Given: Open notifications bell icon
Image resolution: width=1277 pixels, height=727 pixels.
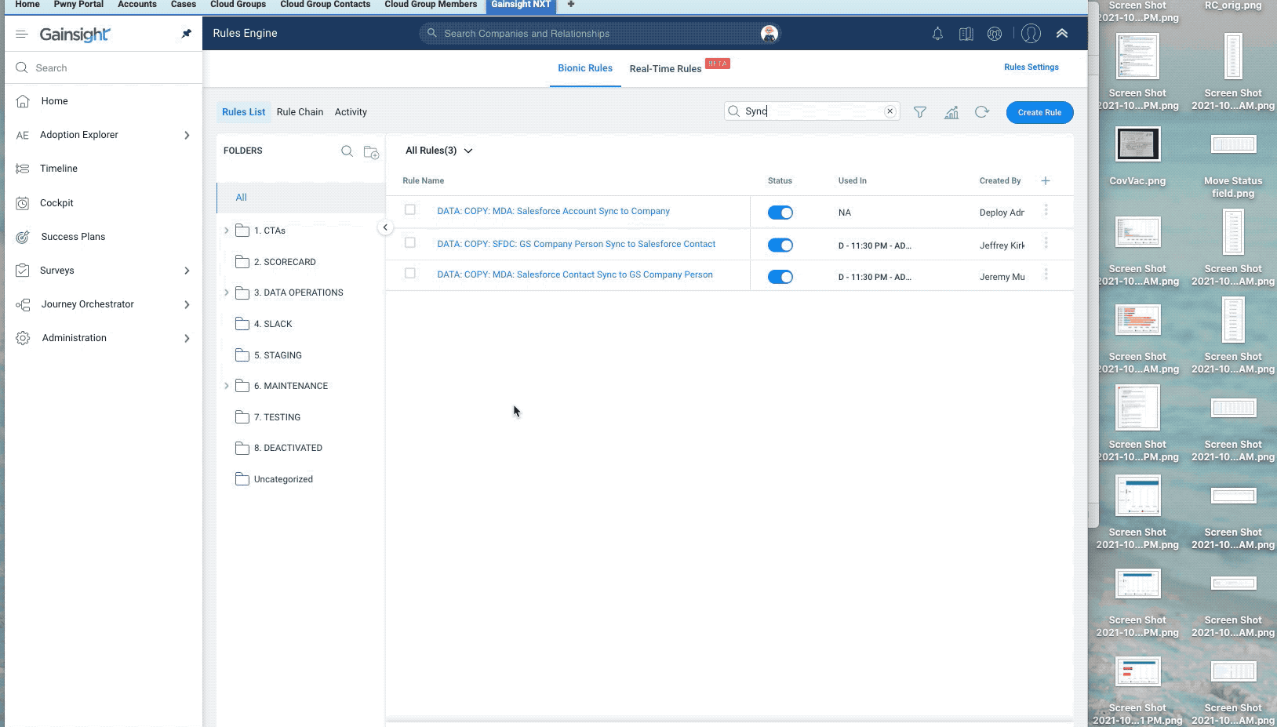Looking at the screenshot, I should (937, 34).
